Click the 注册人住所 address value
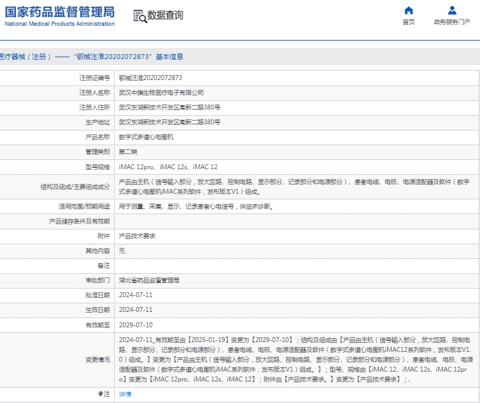The width and height of the screenshot is (480, 403). pyautogui.click(x=169, y=107)
